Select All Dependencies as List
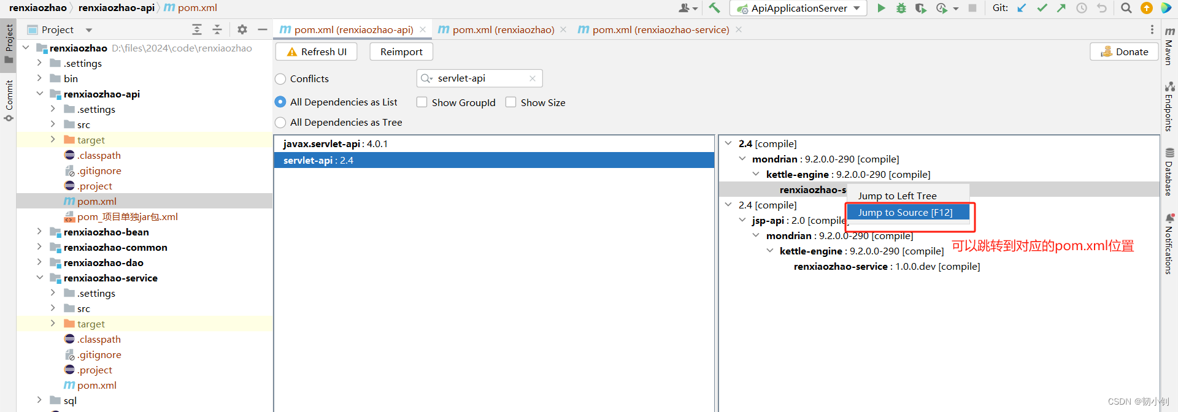Image resolution: width=1178 pixels, height=412 pixels. click(x=280, y=102)
